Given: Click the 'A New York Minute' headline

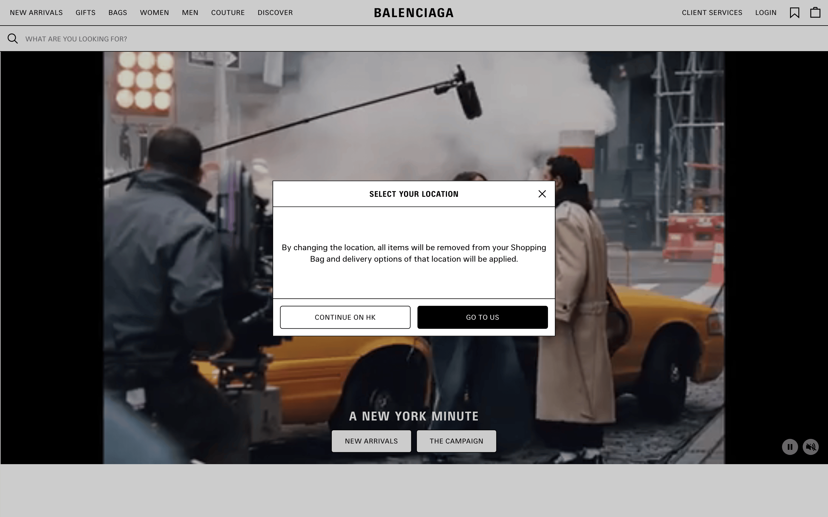Looking at the screenshot, I should tap(414, 416).
